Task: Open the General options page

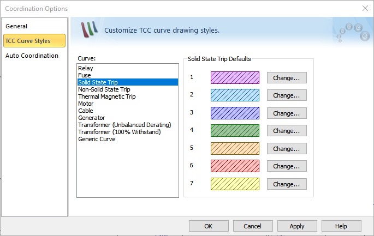Action: (16, 26)
